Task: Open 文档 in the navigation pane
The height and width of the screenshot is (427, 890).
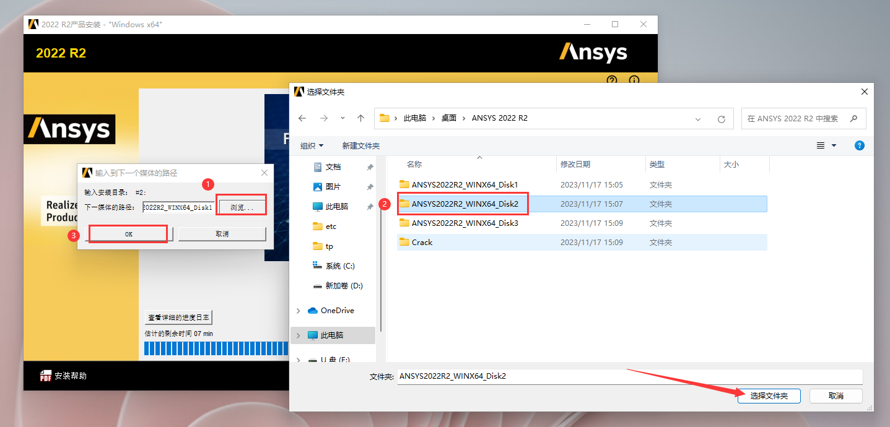Action: click(x=333, y=167)
